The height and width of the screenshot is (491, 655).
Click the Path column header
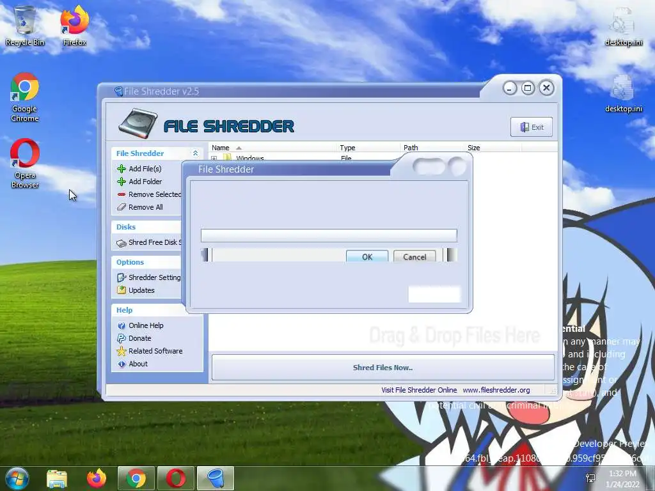click(432, 148)
